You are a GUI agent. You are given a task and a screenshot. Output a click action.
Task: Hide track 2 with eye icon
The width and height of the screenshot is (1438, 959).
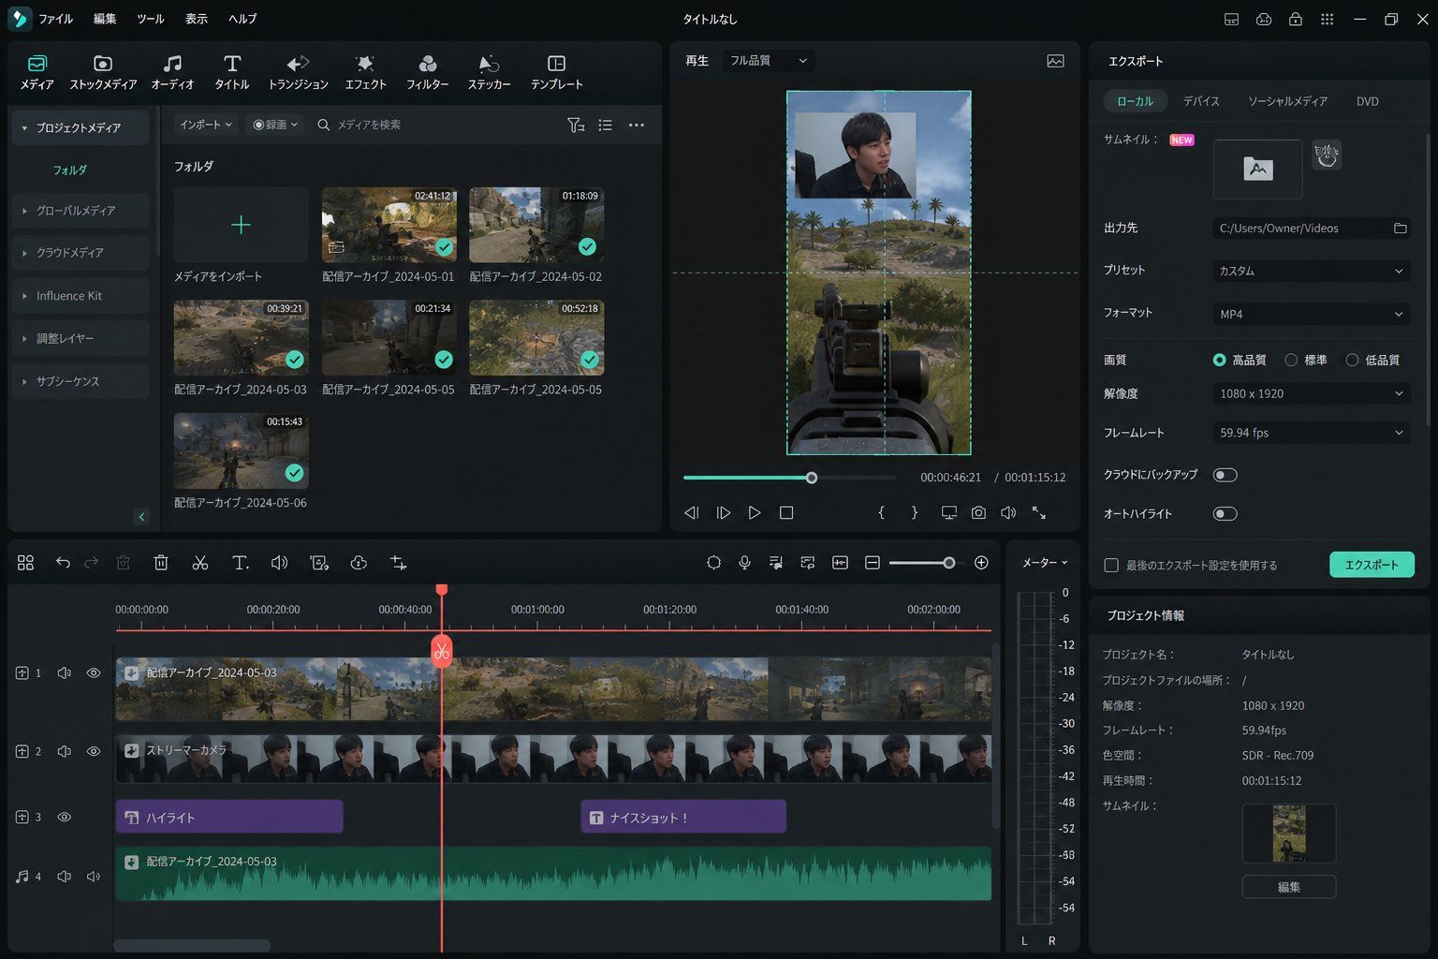[94, 751]
